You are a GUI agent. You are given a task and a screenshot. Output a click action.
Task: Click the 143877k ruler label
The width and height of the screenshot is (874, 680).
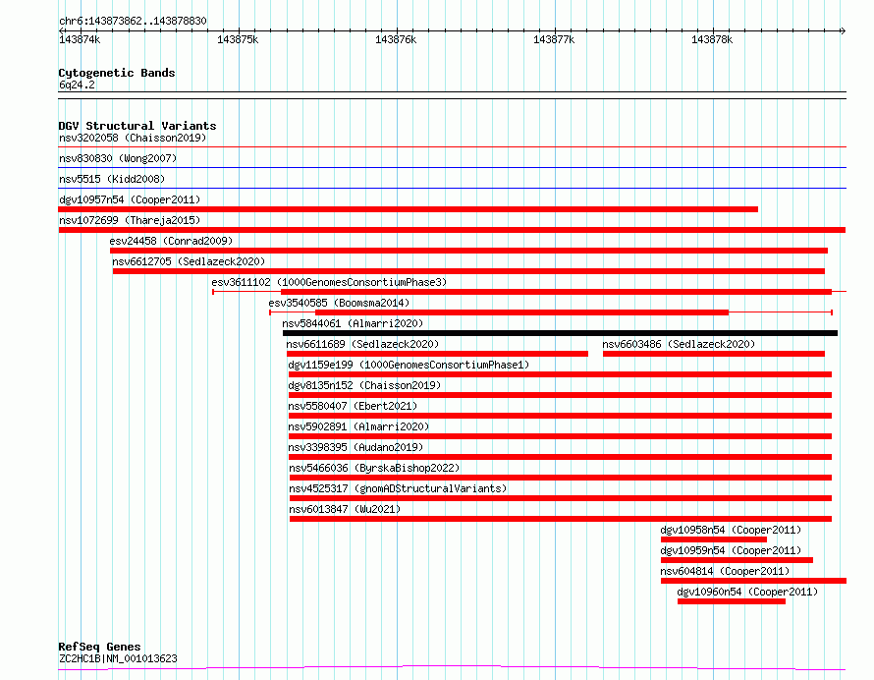click(x=554, y=39)
